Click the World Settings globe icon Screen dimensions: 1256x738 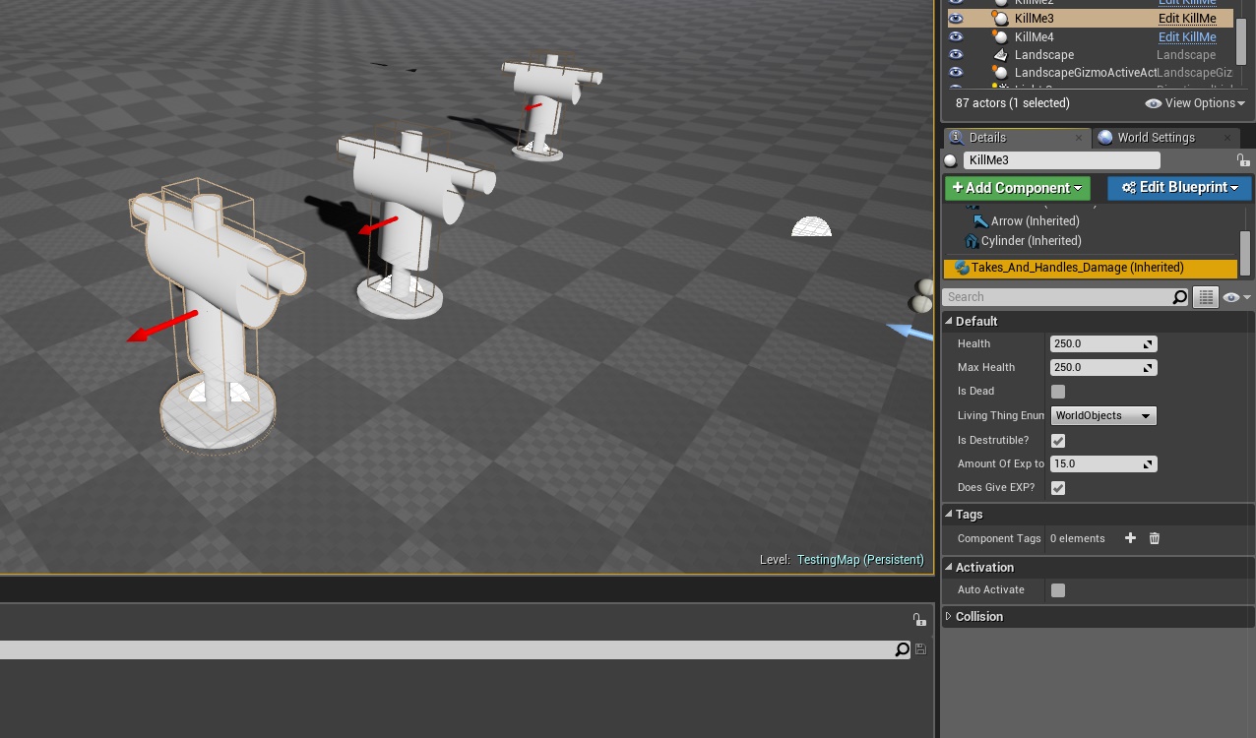point(1105,138)
